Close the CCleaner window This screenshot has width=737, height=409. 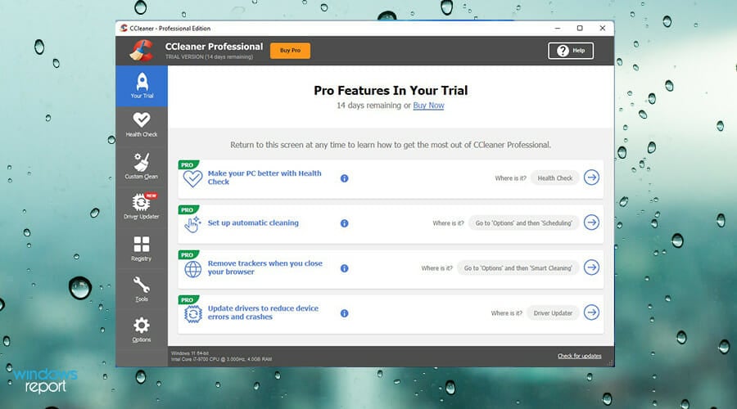coord(603,28)
